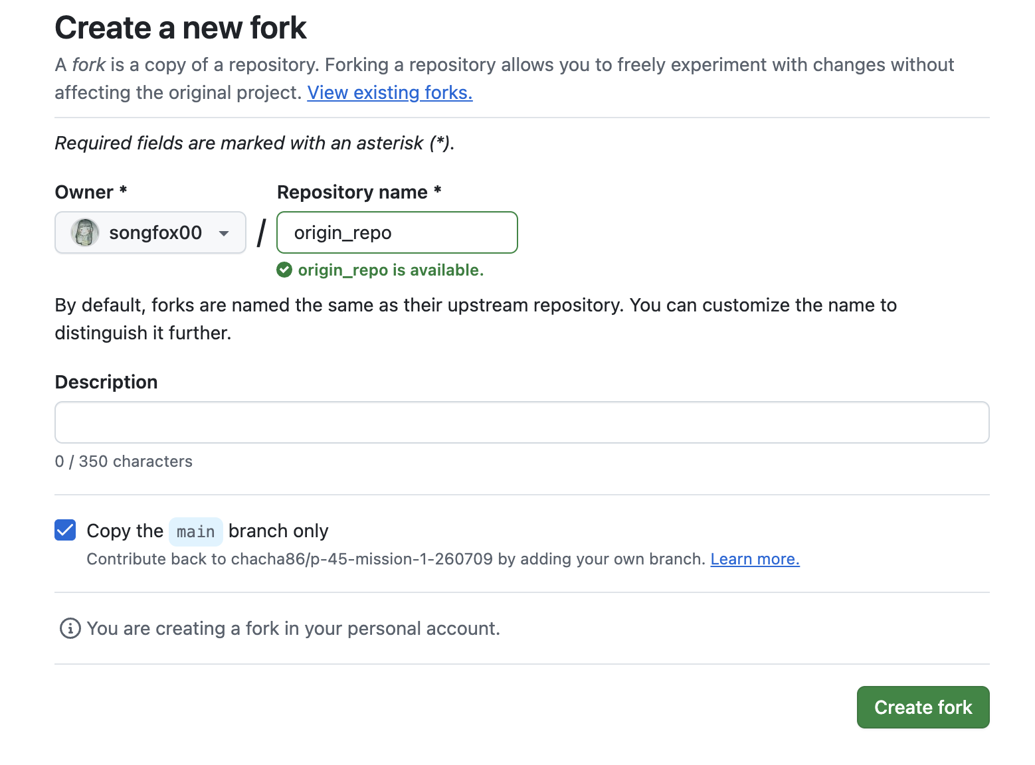Click the Description label
The height and width of the screenshot is (765, 1035).
point(106,382)
